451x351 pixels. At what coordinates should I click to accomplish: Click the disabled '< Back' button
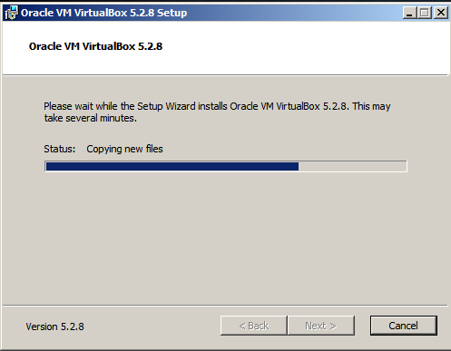pos(254,326)
